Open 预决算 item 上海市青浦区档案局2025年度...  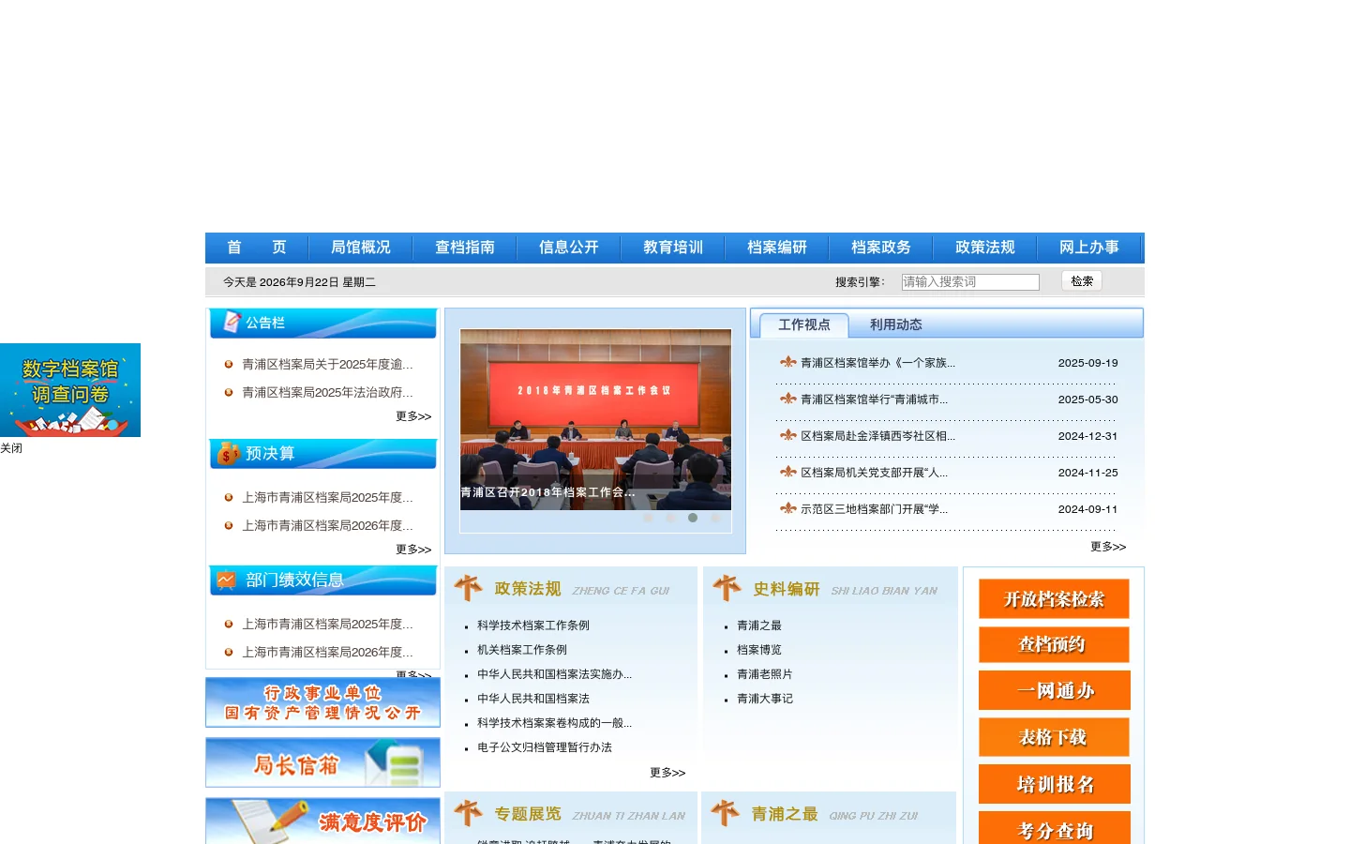(x=327, y=498)
